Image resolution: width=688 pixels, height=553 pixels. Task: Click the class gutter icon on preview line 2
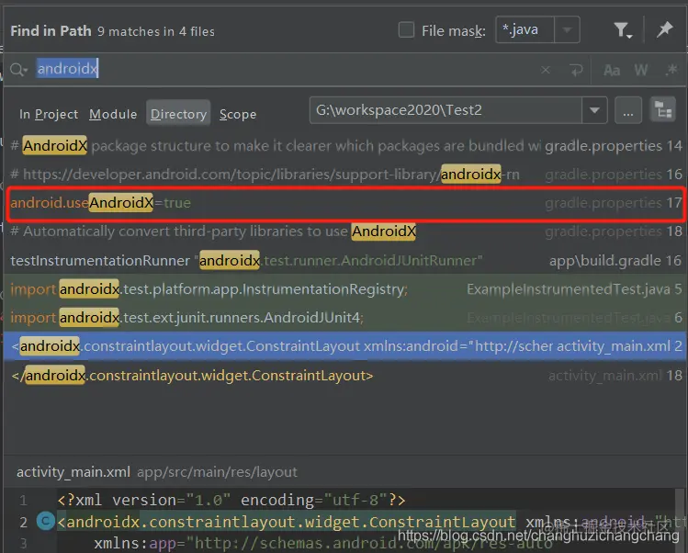(46, 522)
